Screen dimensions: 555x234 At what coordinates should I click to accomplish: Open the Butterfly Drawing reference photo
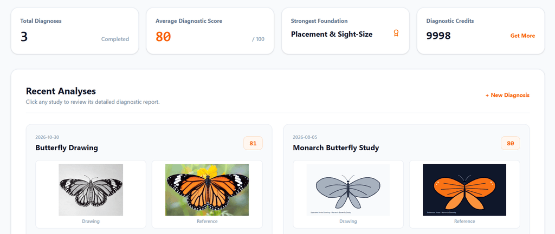point(207,190)
